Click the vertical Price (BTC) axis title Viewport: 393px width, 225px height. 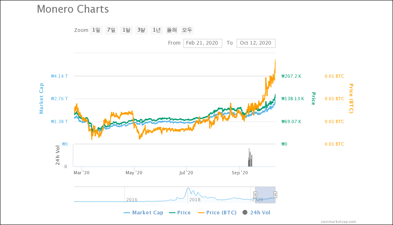pos(351,99)
